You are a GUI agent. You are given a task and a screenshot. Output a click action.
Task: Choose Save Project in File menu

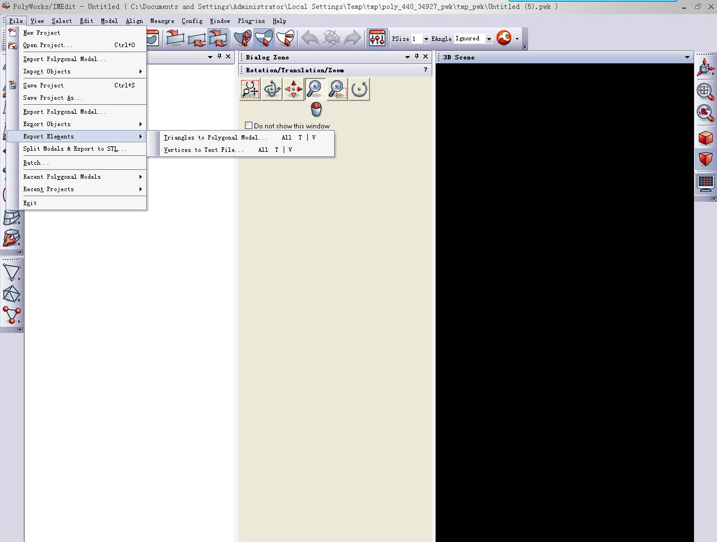click(76, 86)
